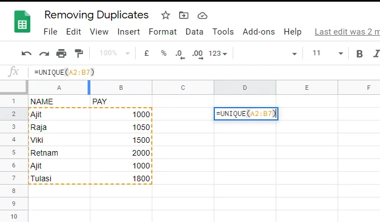Open the View menu
Viewport: 380px width, 222px height.
click(99, 32)
